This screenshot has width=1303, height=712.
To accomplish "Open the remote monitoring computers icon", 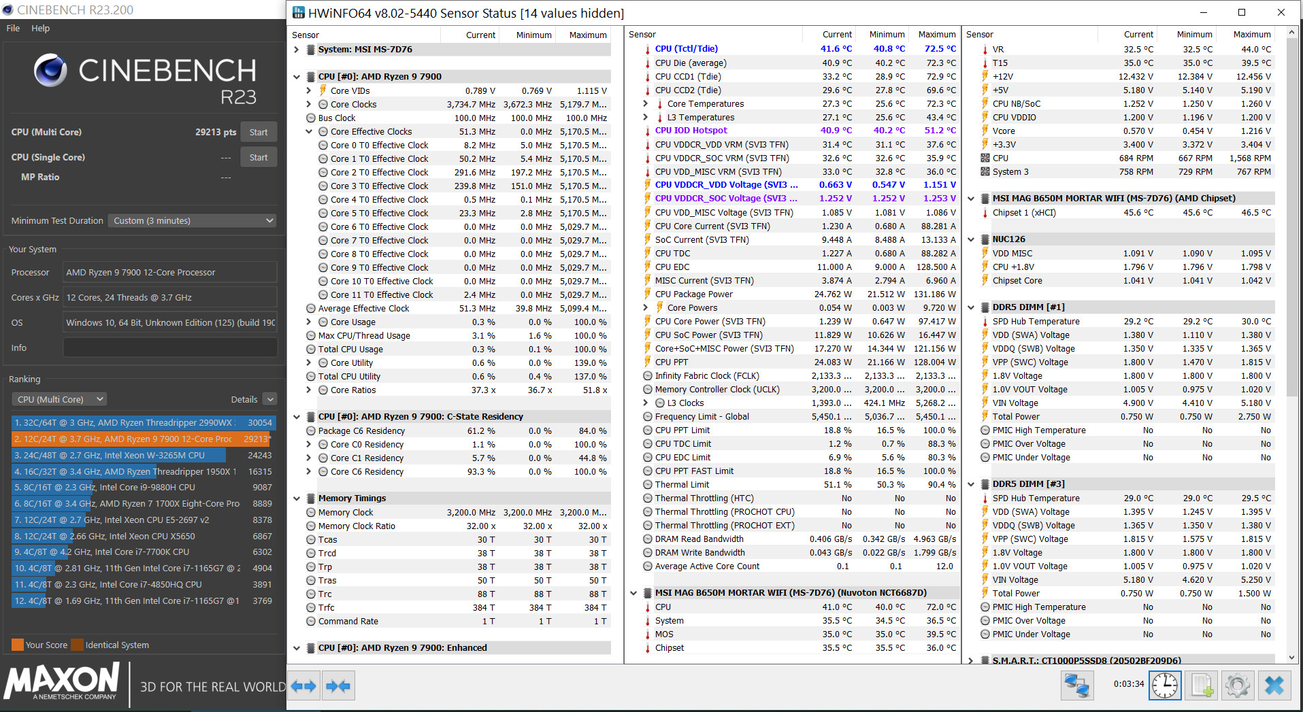I will click(1077, 685).
